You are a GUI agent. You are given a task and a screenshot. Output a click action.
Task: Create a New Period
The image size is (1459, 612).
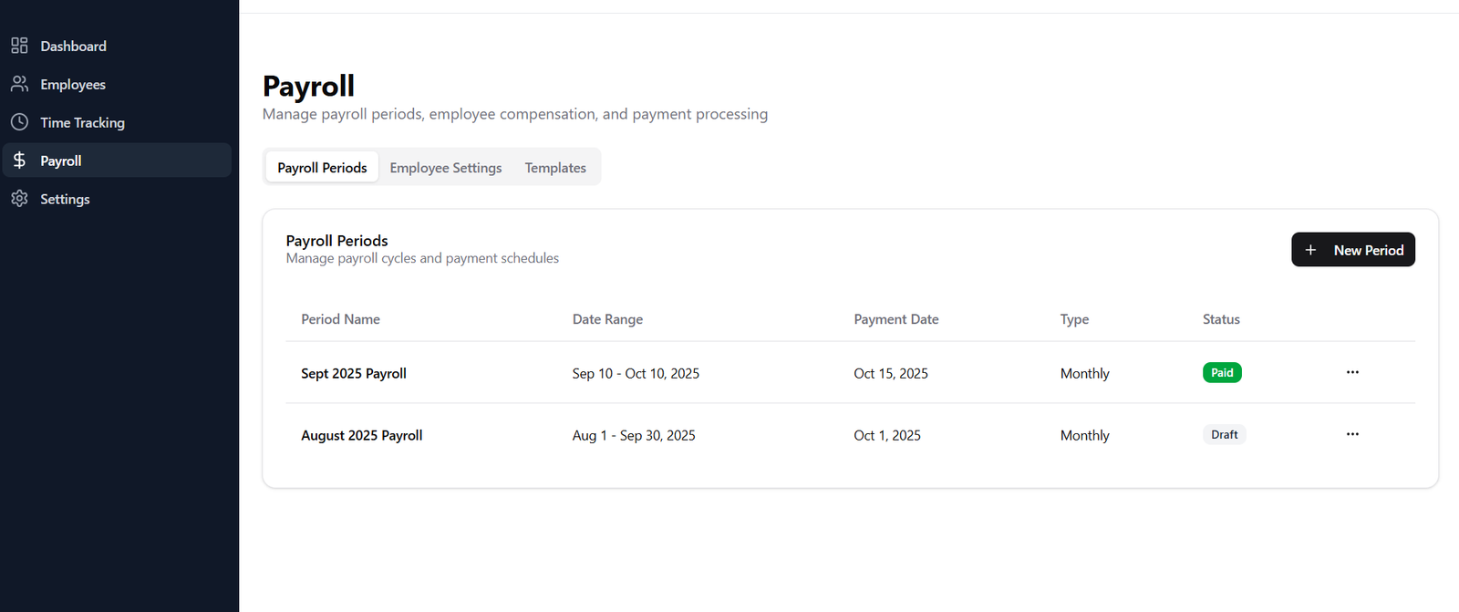tap(1353, 250)
